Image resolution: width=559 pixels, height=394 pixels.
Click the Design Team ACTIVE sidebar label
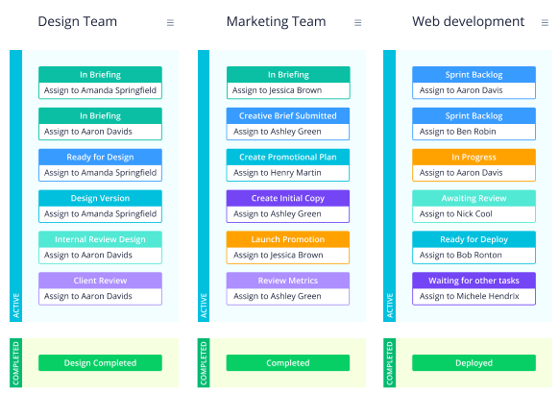[x=16, y=306]
